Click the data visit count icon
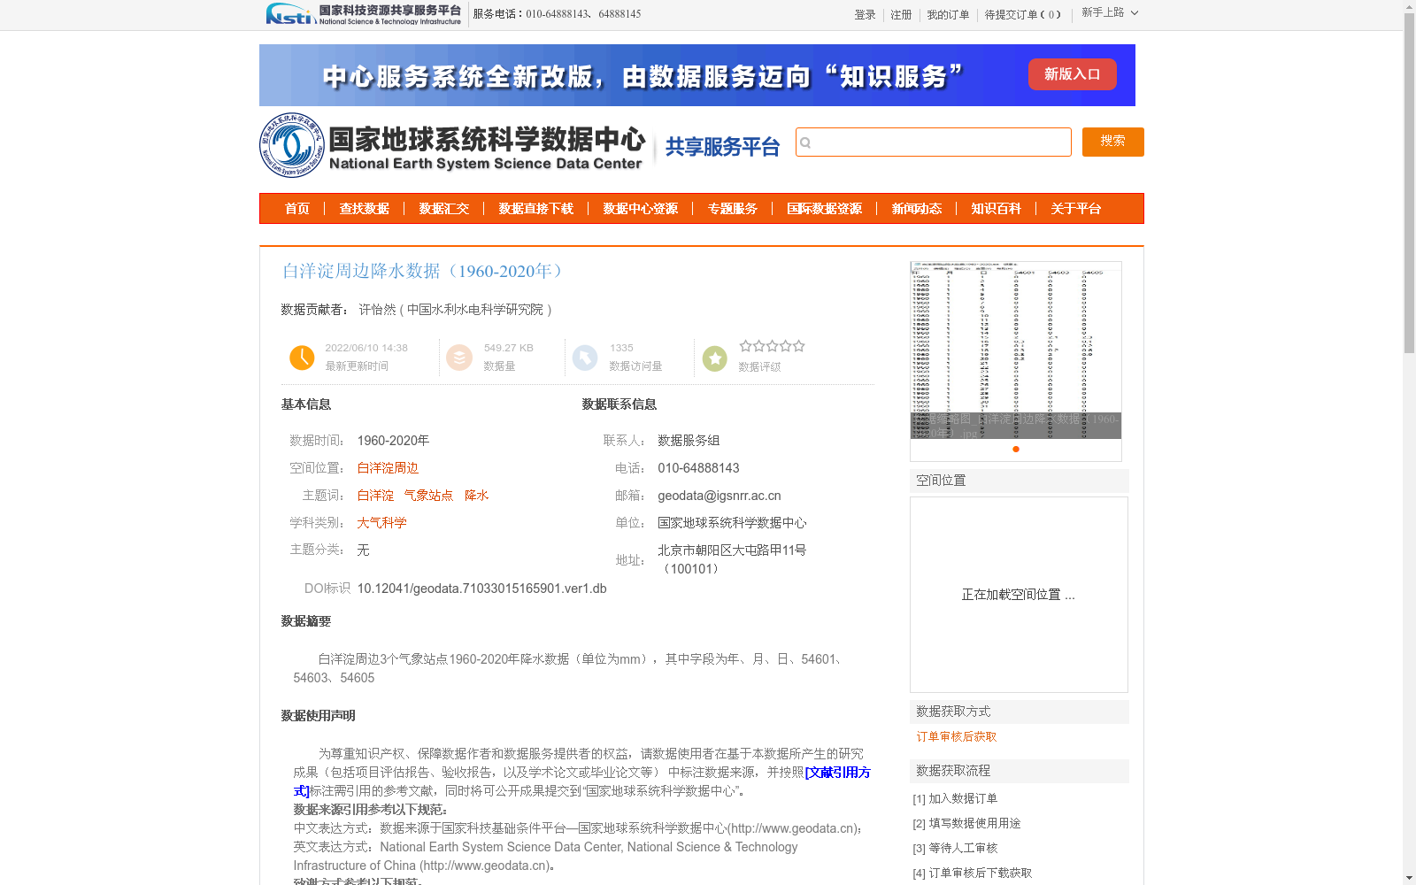The height and width of the screenshot is (885, 1416). pos(585,358)
